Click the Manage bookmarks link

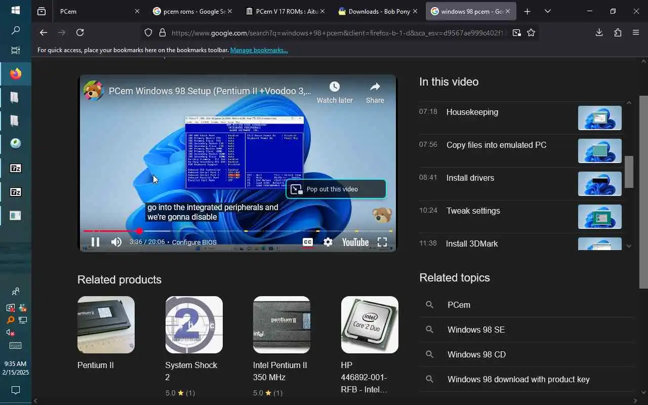point(259,50)
